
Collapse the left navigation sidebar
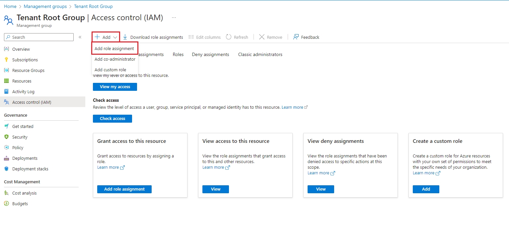click(x=80, y=37)
